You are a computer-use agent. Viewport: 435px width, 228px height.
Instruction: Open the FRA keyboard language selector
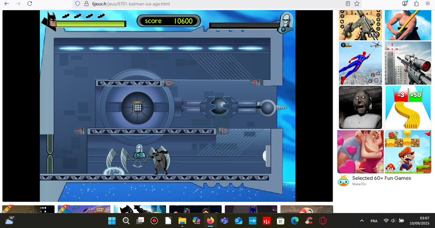coord(374,221)
